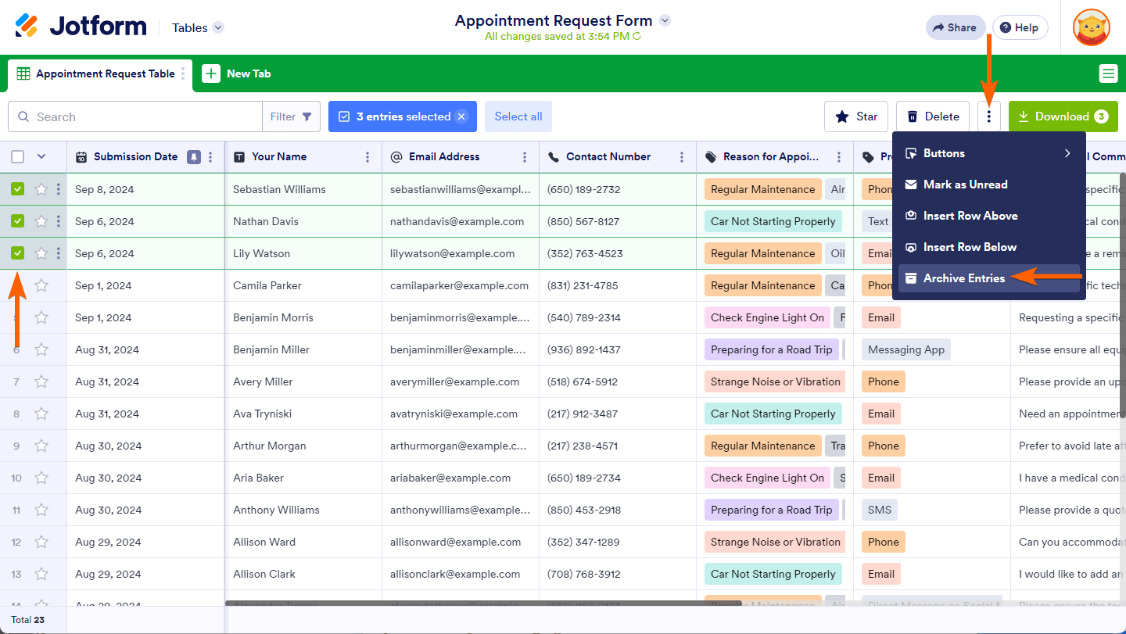Viewport: 1126px width, 634px height.
Task: Open the Filter dropdown
Action: [x=291, y=116]
